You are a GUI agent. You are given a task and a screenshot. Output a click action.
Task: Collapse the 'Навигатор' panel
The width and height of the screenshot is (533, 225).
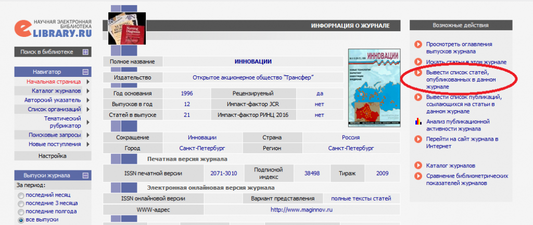[x=85, y=72]
